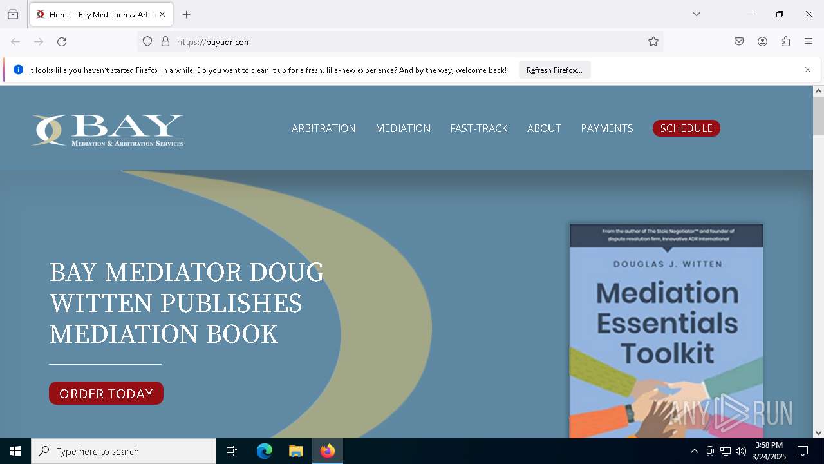Minimize the Firefox window

750,14
